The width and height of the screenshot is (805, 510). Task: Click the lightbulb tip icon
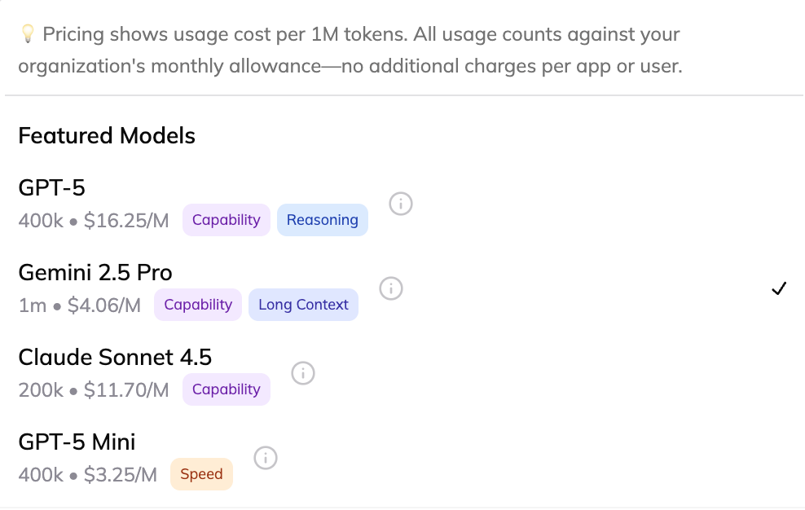(x=28, y=34)
